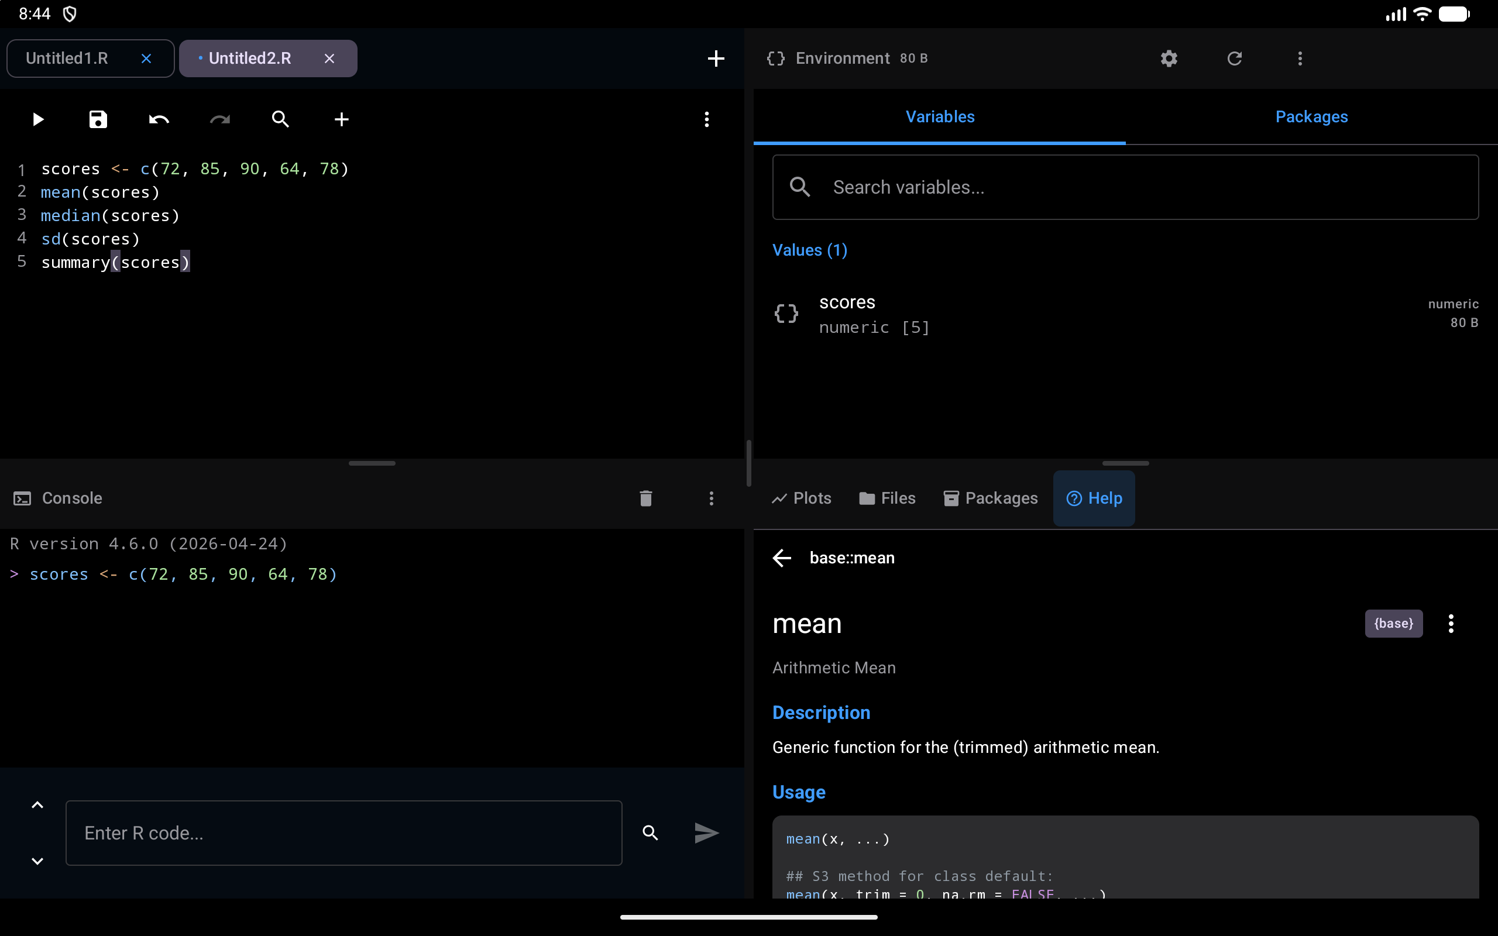Open Environment settings gear

pyautogui.click(x=1169, y=59)
